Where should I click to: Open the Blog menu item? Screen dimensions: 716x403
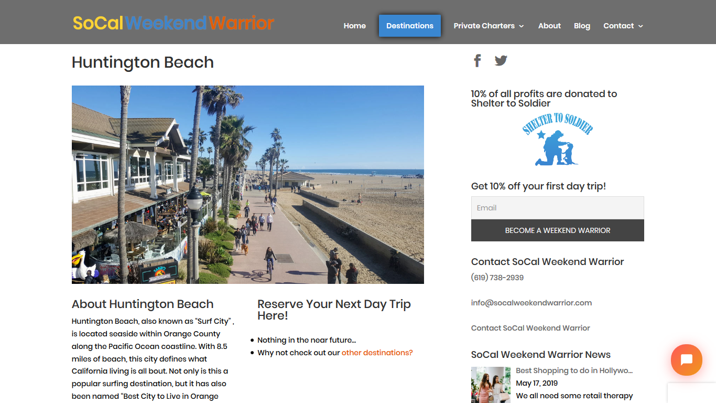[x=582, y=26]
